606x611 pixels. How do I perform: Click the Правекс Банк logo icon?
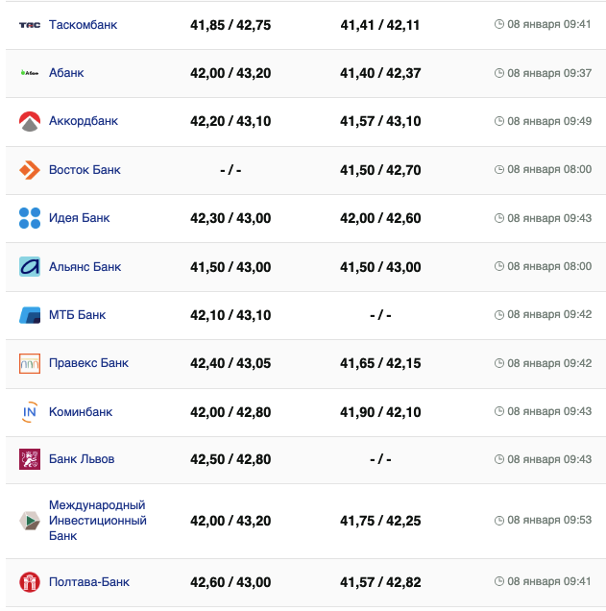coord(30,363)
